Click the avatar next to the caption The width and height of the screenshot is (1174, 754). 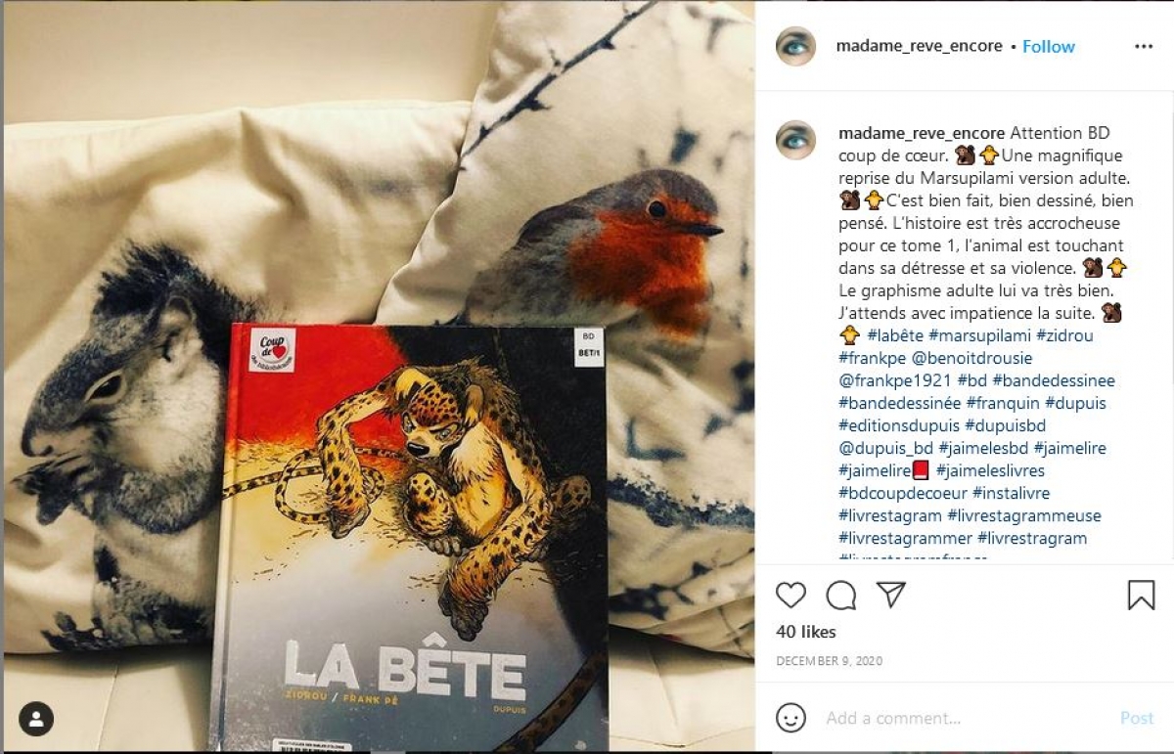795,140
